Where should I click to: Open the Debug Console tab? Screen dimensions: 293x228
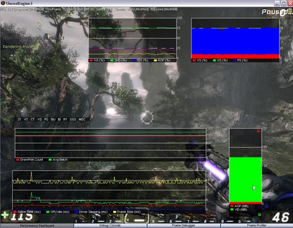pyautogui.click(x=110, y=226)
